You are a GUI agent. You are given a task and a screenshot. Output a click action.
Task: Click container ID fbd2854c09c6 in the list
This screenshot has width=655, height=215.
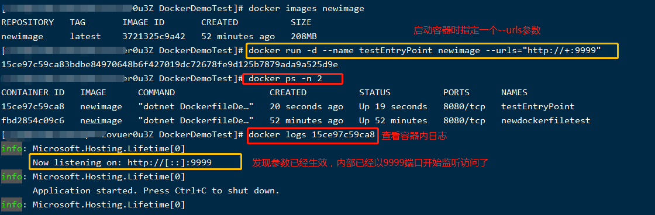(33, 121)
